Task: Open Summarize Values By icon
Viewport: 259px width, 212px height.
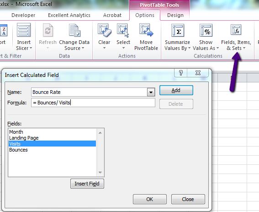Action: pos(178,30)
